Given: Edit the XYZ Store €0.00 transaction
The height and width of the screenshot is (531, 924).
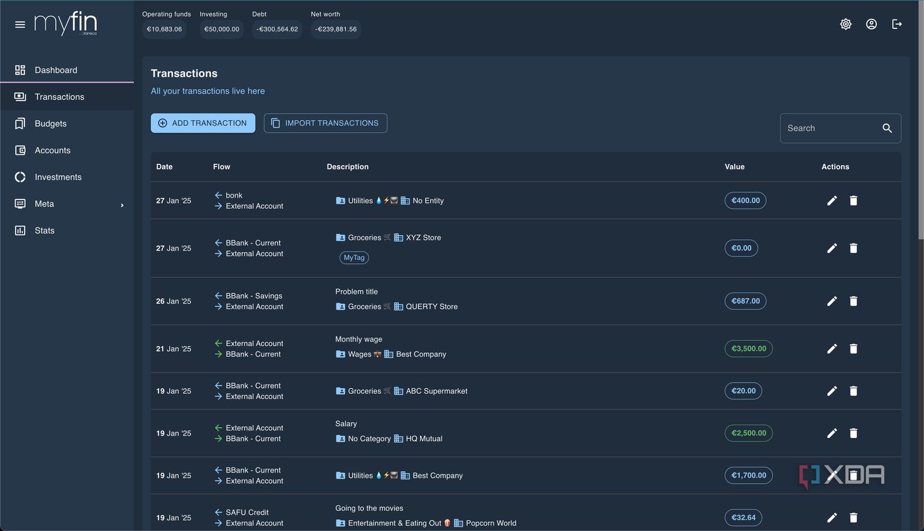Looking at the screenshot, I should [x=832, y=249].
